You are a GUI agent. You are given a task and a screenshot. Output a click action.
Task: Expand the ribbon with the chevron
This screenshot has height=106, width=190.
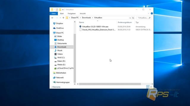(x=148, y=14)
